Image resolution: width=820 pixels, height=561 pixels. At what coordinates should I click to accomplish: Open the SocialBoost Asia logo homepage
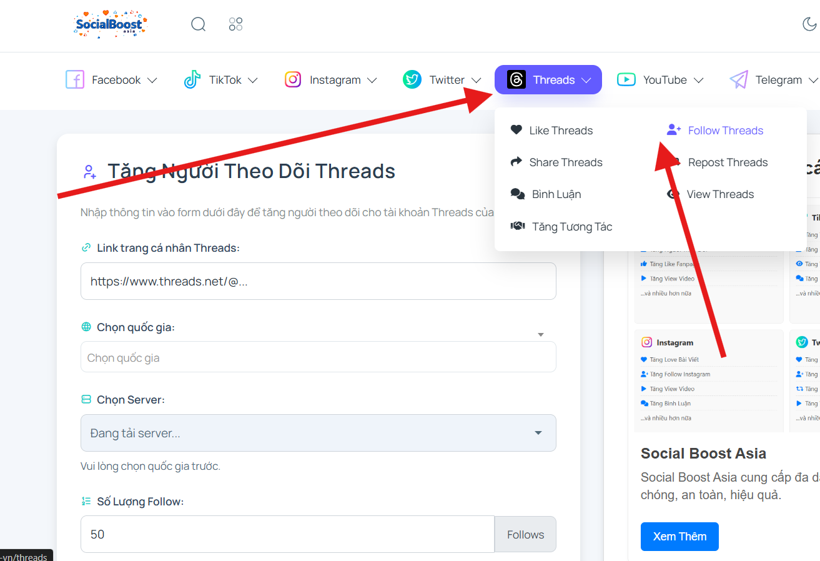coord(110,25)
